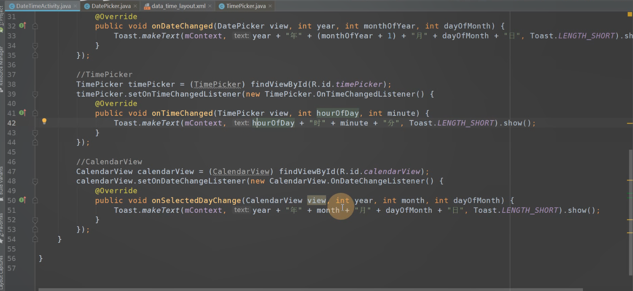Click the onSelectedDayChange method name

[196, 200]
